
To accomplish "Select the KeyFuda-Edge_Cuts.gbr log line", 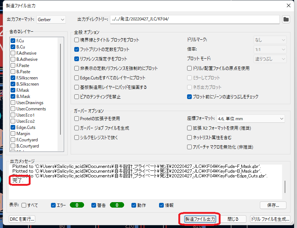I will (140, 176).
